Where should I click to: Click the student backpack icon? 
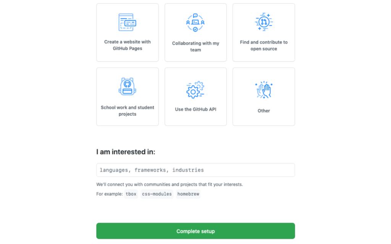coord(127,87)
